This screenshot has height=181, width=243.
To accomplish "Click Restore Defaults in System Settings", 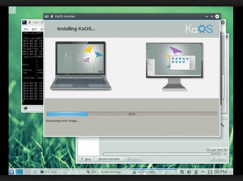I will point(109,159).
